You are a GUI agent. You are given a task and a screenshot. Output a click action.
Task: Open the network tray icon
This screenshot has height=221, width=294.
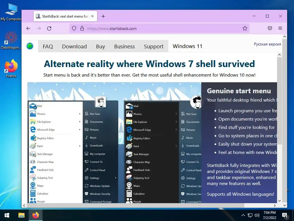pos(250,215)
